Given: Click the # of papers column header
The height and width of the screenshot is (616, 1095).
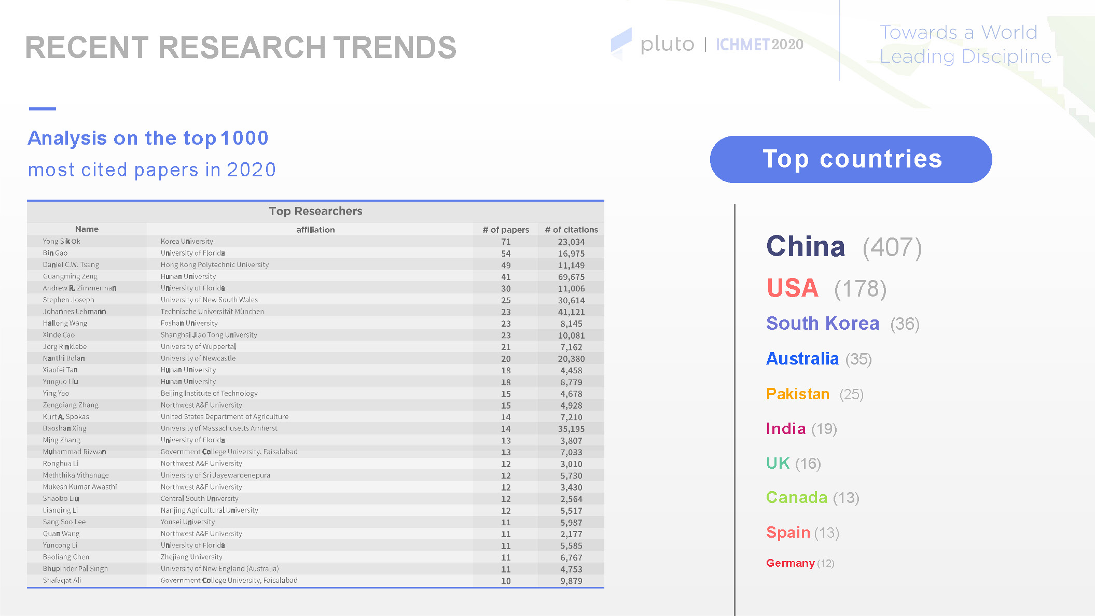Looking at the screenshot, I should click(x=506, y=230).
